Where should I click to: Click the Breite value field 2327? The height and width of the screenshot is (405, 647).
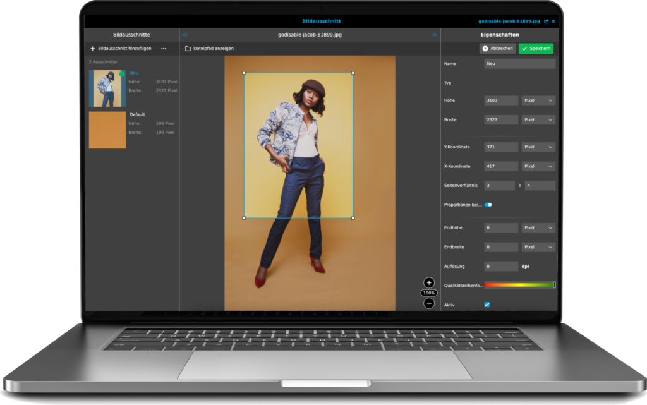coord(501,120)
